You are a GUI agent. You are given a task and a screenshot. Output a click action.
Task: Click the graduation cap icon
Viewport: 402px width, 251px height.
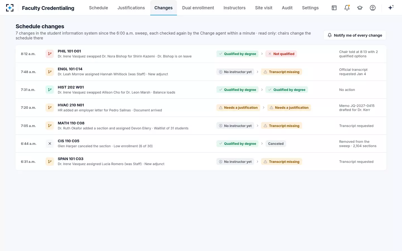(360, 8)
